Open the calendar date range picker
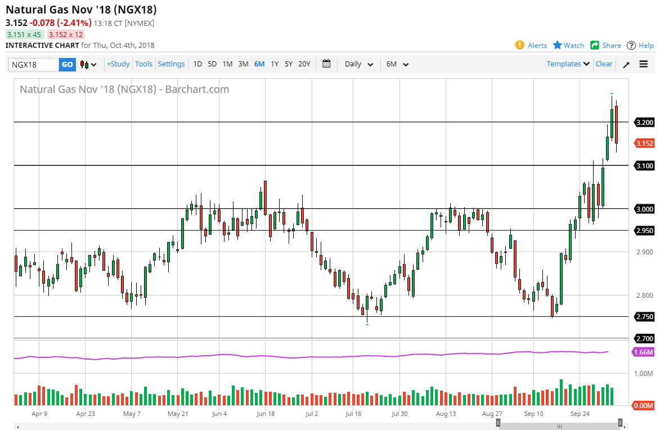 (326, 64)
